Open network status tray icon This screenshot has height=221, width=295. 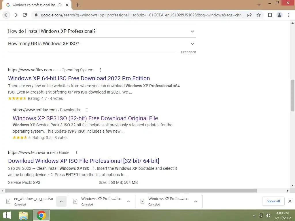(x=261, y=216)
